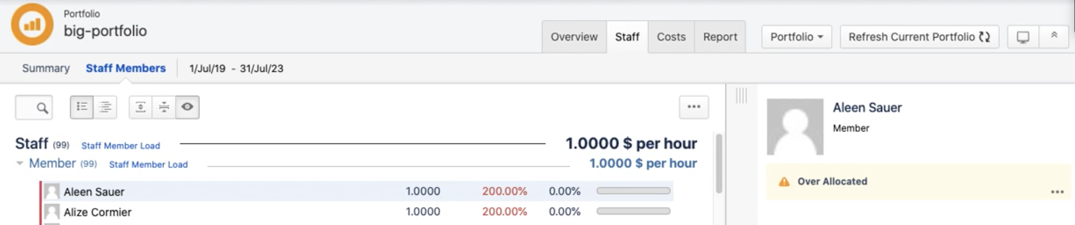Click Aleen Sauer's allocation progress bar
The width and height of the screenshot is (1075, 225).
633,191
